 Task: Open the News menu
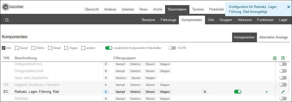(x=143, y=9)
